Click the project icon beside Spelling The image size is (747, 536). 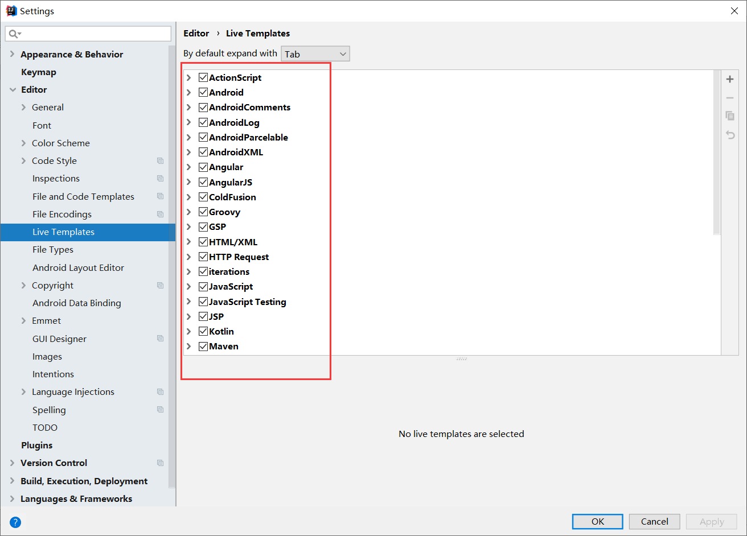[160, 410]
